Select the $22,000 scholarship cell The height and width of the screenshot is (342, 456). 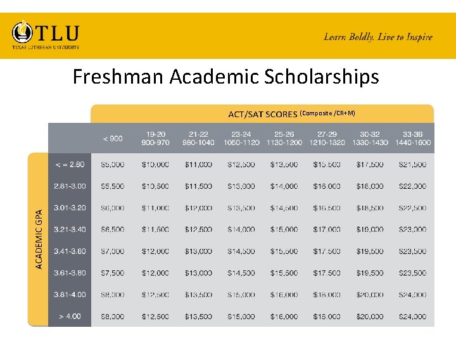click(412, 186)
